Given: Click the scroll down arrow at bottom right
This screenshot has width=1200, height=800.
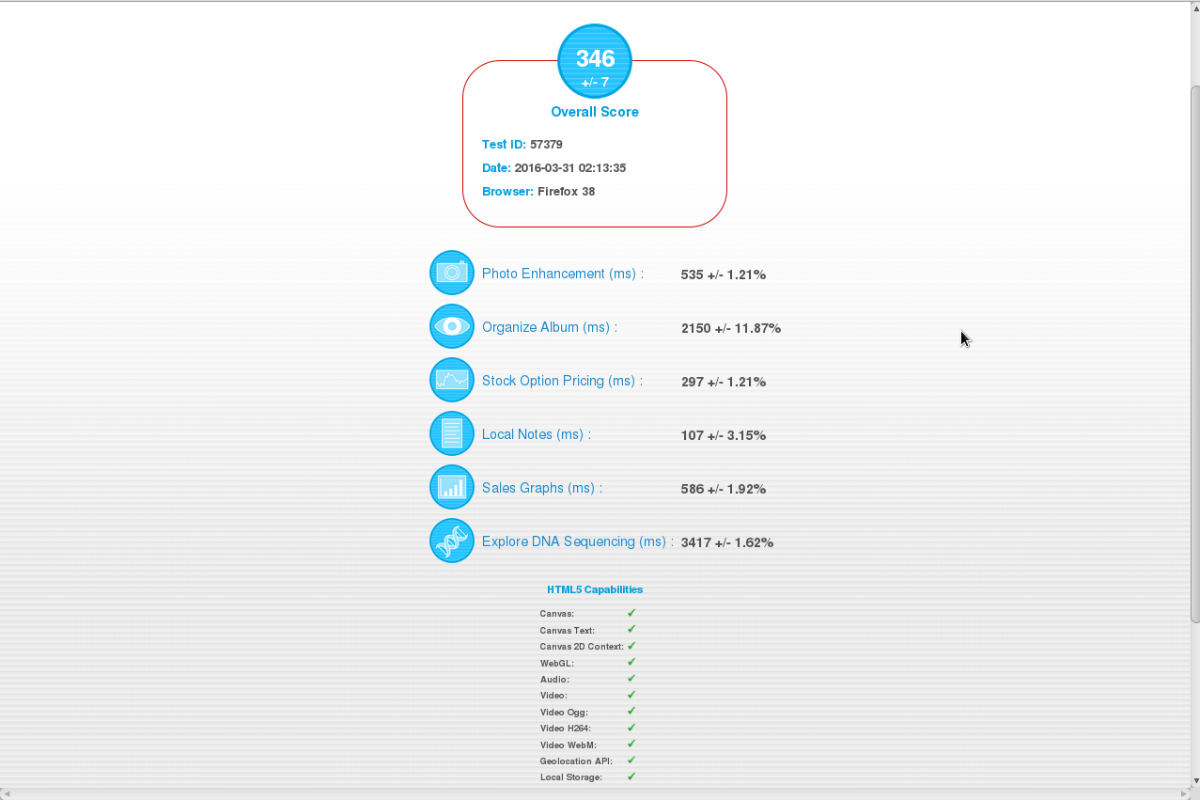Looking at the screenshot, I should [1194, 780].
